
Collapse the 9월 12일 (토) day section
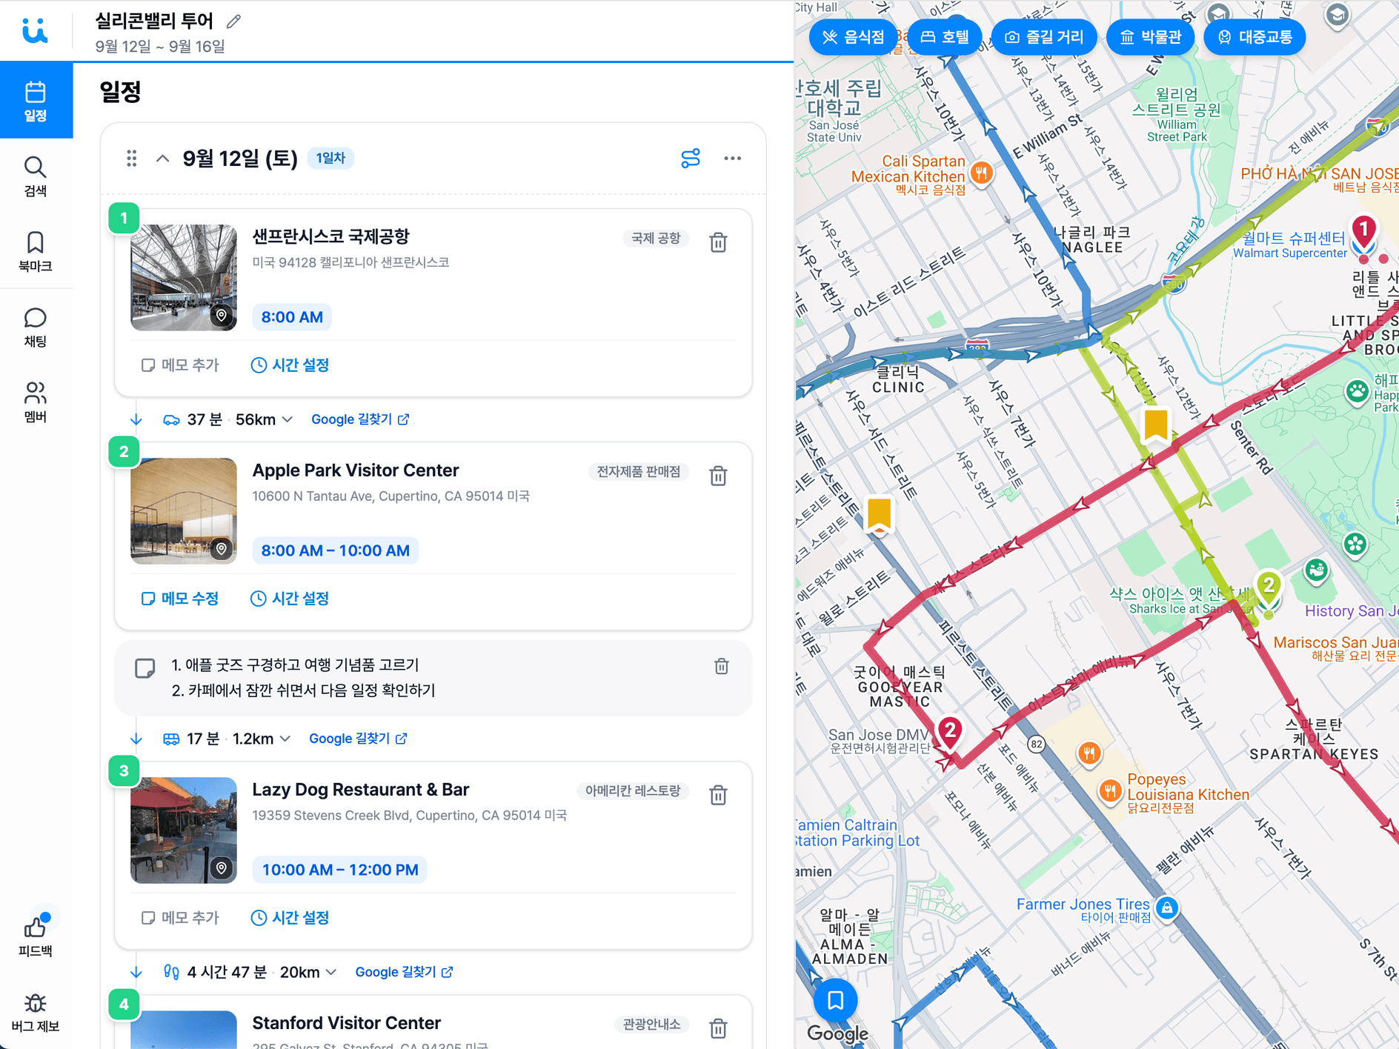[163, 159]
